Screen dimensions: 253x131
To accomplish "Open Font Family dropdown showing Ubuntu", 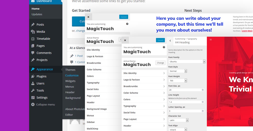I will (x=187, y=62).
